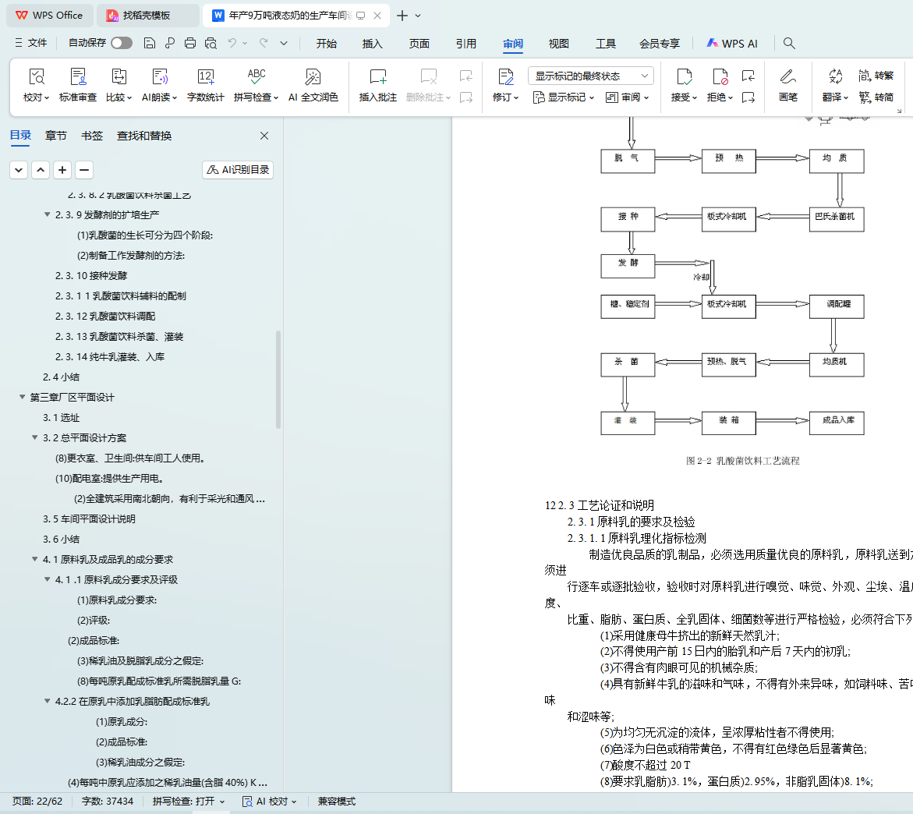Switch to the 引用 ribbon tab
The width and height of the screenshot is (913, 814).
[x=465, y=43]
